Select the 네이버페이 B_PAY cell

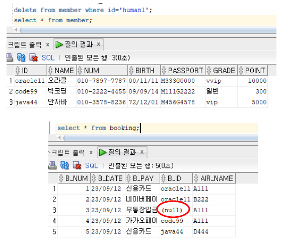pos(143,200)
